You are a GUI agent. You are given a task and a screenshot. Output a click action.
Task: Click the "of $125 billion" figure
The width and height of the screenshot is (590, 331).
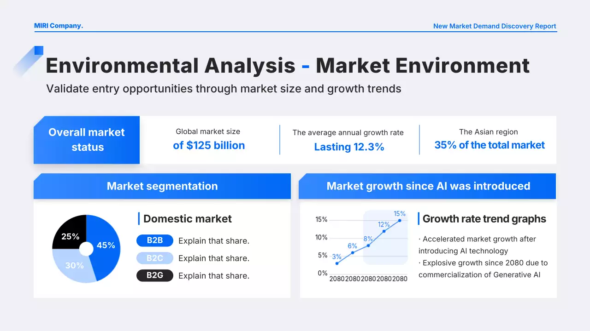209,146
